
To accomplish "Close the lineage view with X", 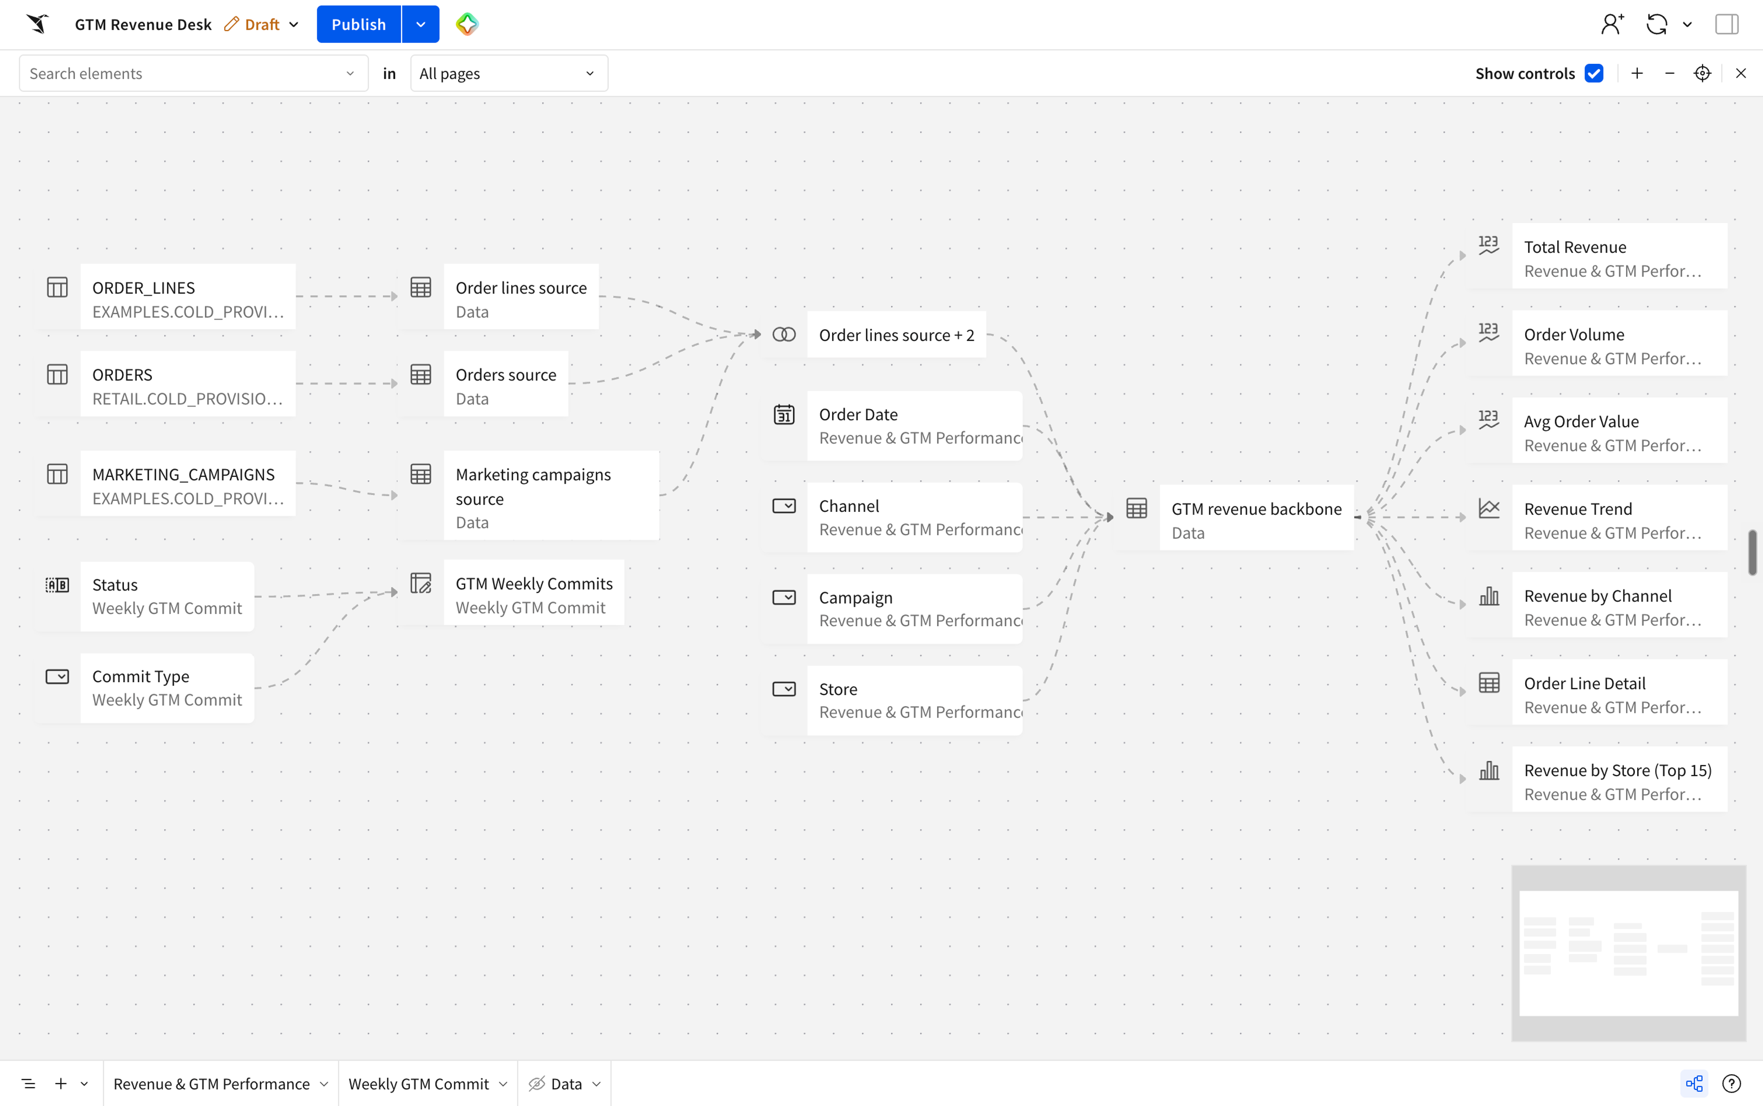I will point(1741,73).
